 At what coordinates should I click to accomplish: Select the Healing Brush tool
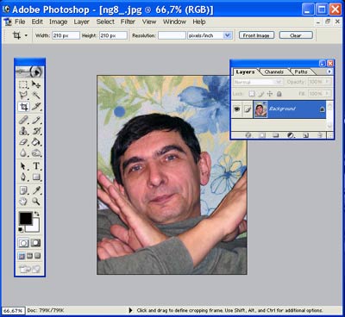(23, 120)
